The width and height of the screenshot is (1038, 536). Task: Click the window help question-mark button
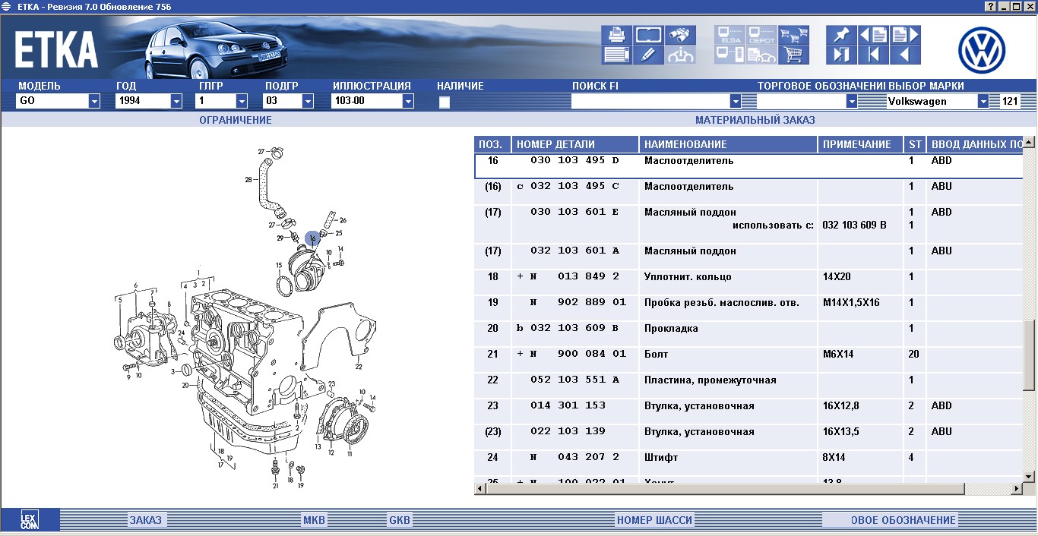(x=991, y=6)
